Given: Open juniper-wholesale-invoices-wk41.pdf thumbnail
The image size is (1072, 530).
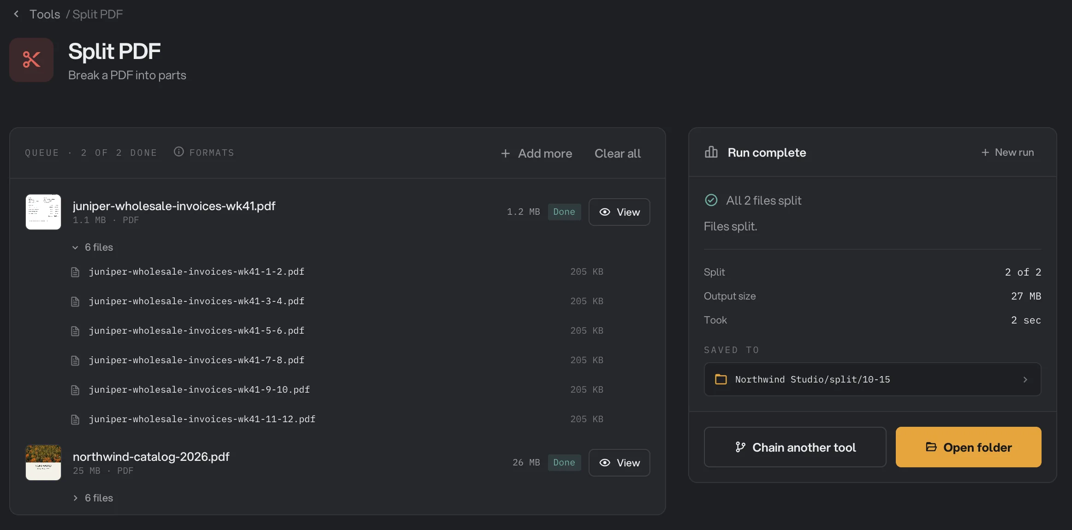Looking at the screenshot, I should point(43,212).
